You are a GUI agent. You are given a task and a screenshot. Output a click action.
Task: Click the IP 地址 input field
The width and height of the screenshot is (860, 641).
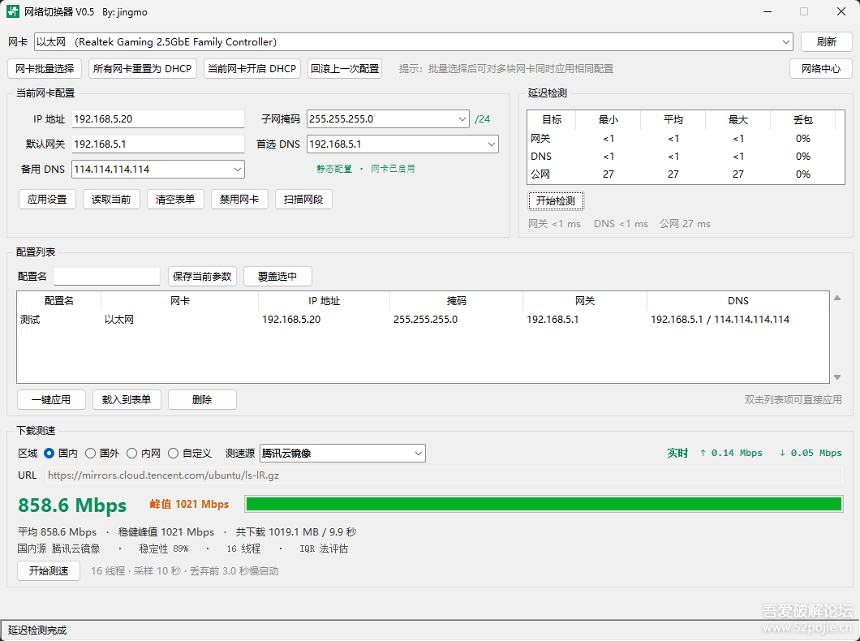click(x=158, y=119)
